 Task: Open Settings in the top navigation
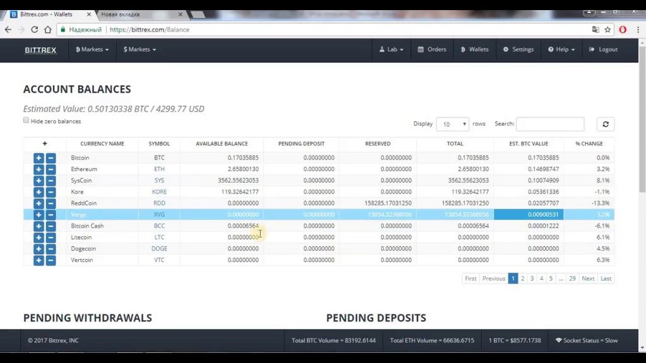pos(518,50)
